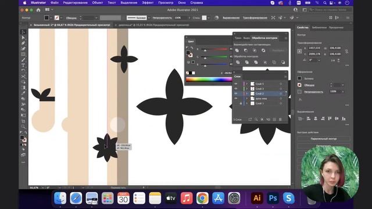Open the fill color dropdown in control bar
This screenshot has width=372, height=209.
pos(51,18)
